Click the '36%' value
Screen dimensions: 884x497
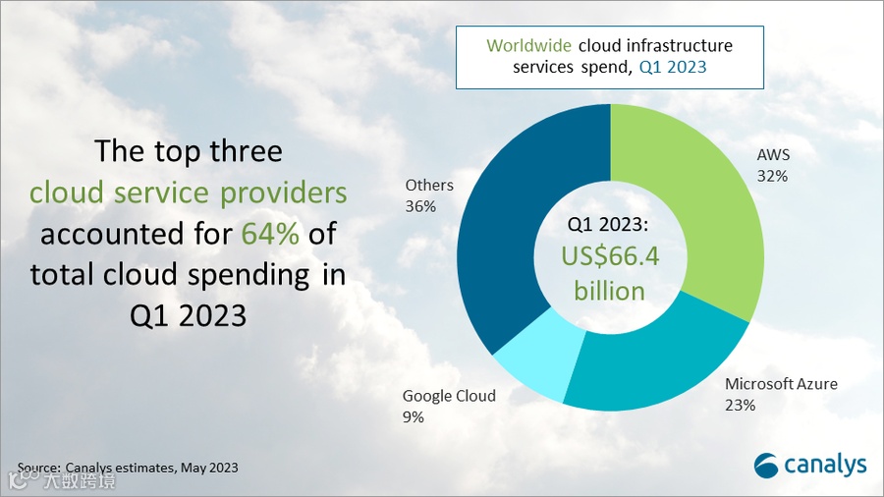[420, 207]
